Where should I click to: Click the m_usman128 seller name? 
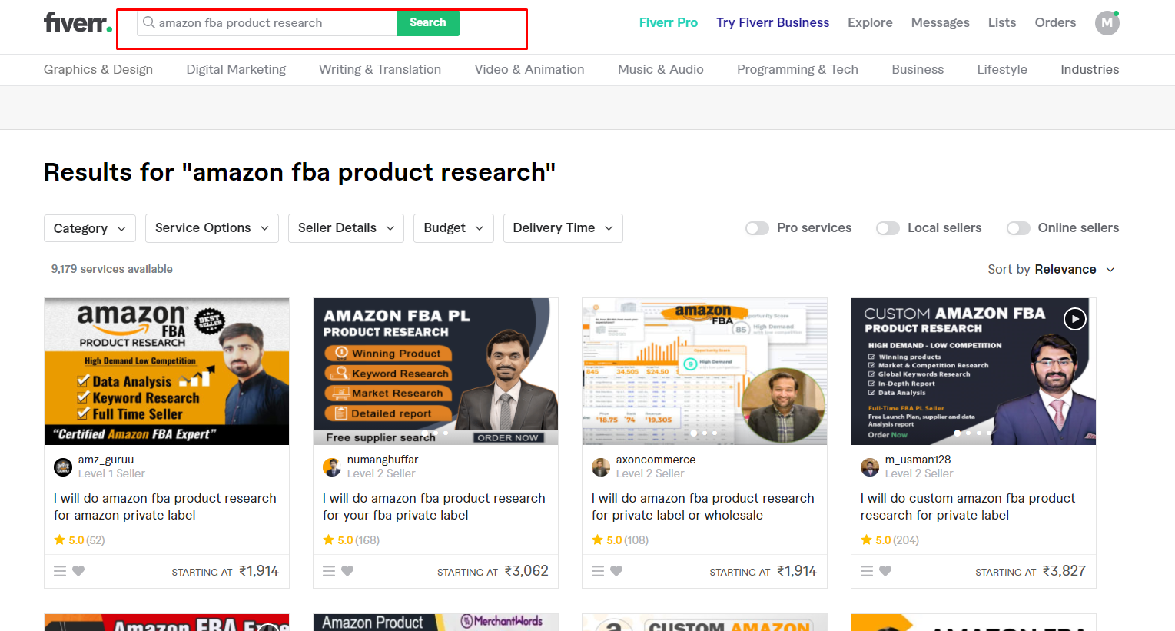point(918,460)
